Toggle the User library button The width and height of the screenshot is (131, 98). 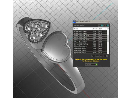106,26
